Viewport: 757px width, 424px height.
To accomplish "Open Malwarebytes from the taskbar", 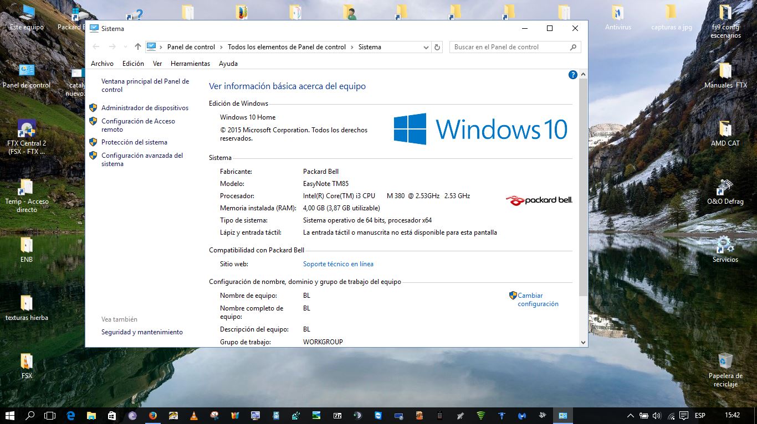I will tap(521, 415).
